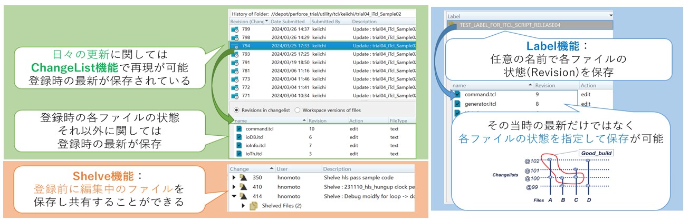This screenshot has width=689, height=221.
Task: Collapse shelved change 414
Action: [234, 196]
